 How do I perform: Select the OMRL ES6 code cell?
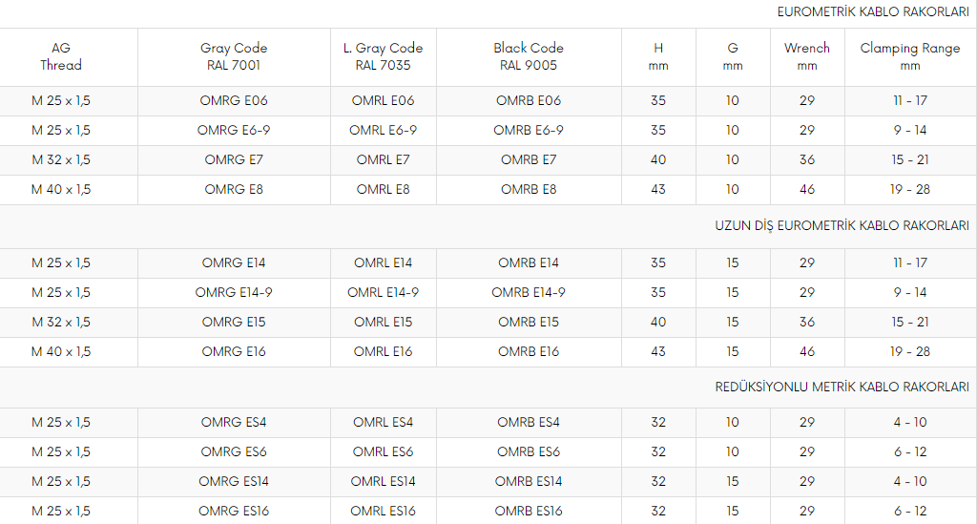coord(383,451)
